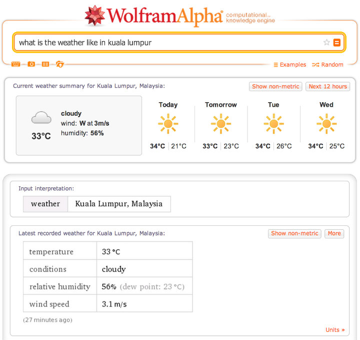Click the 'wind speed' row label
The height and width of the screenshot is (340, 360).
[49, 304]
